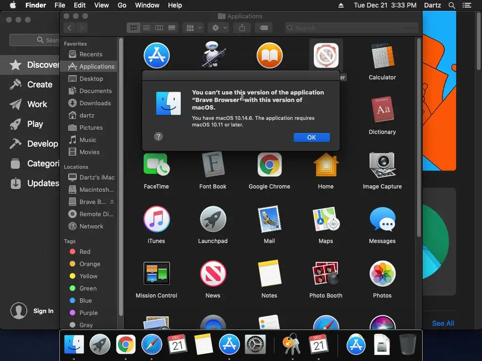482x361 pixels.
Task: Open Launchpad in the Applications grid
Action: click(x=213, y=219)
